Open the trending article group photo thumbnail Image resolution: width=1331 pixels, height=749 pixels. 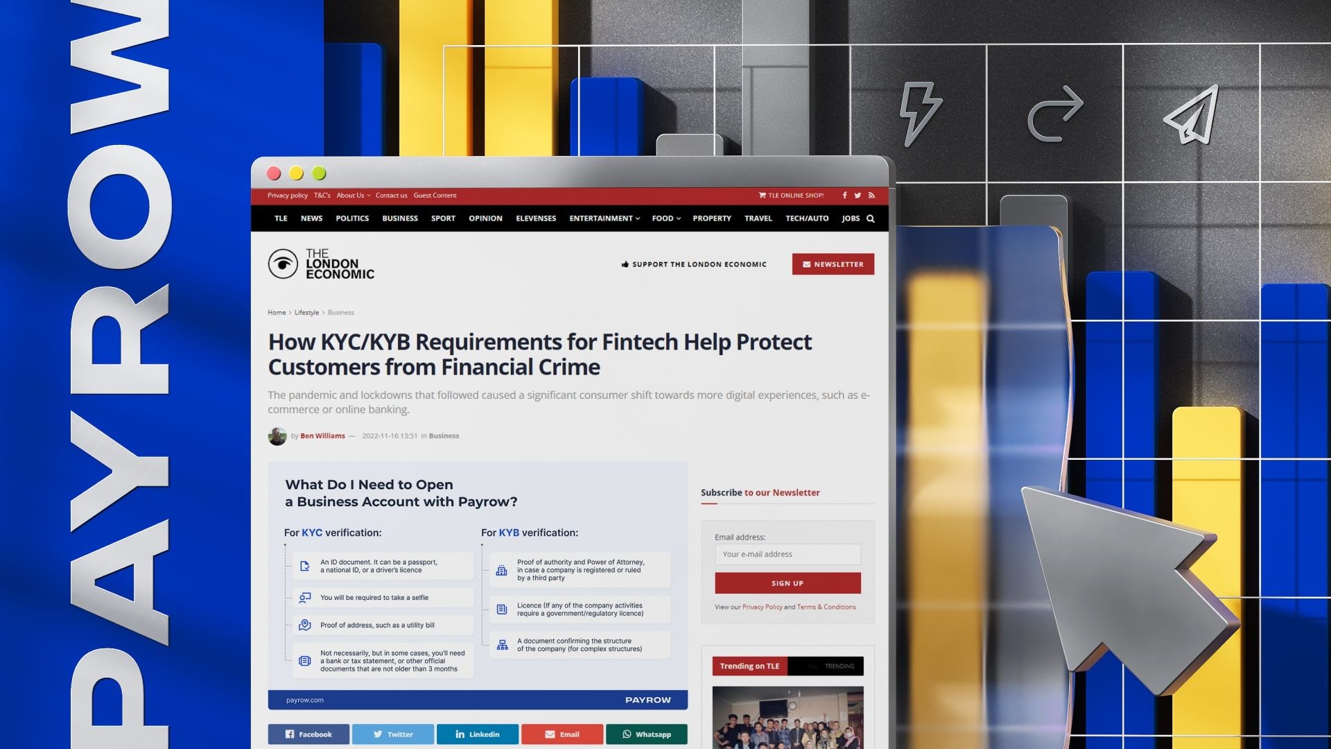[x=788, y=717]
